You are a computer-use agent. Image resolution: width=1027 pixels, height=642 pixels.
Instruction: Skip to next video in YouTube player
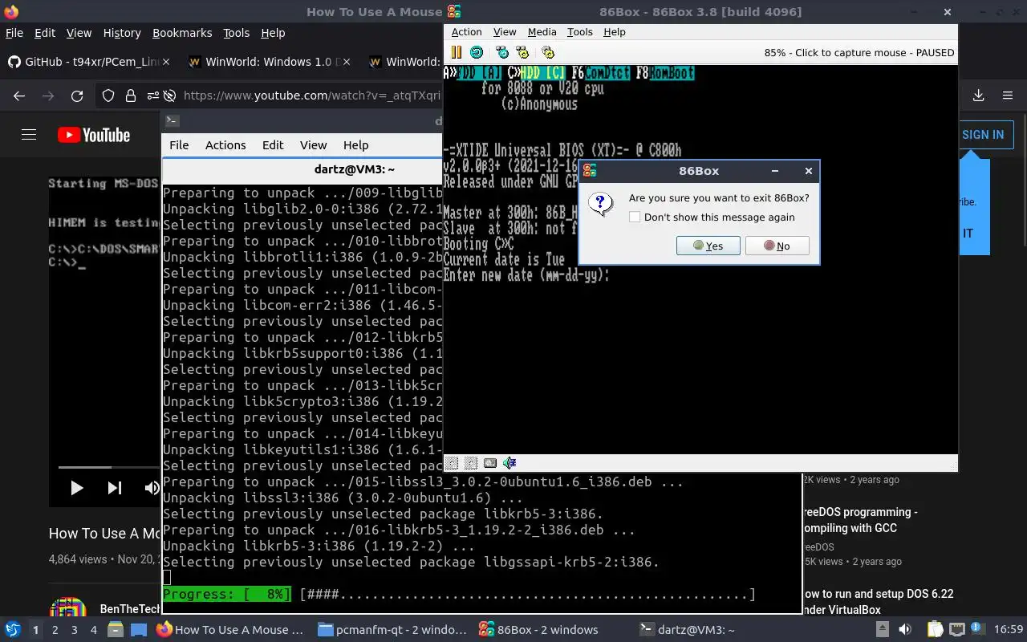pyautogui.click(x=115, y=487)
